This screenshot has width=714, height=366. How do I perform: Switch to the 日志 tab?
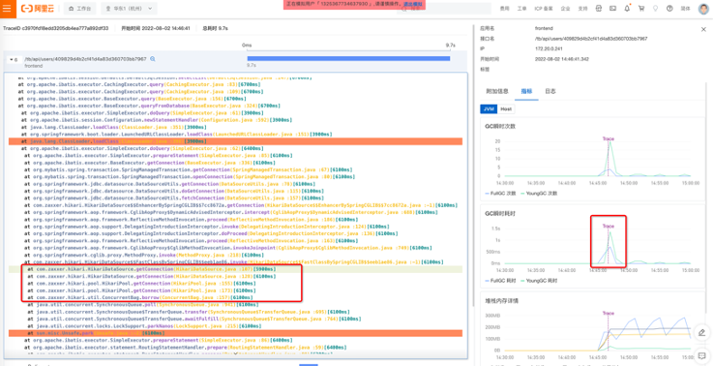(550, 91)
